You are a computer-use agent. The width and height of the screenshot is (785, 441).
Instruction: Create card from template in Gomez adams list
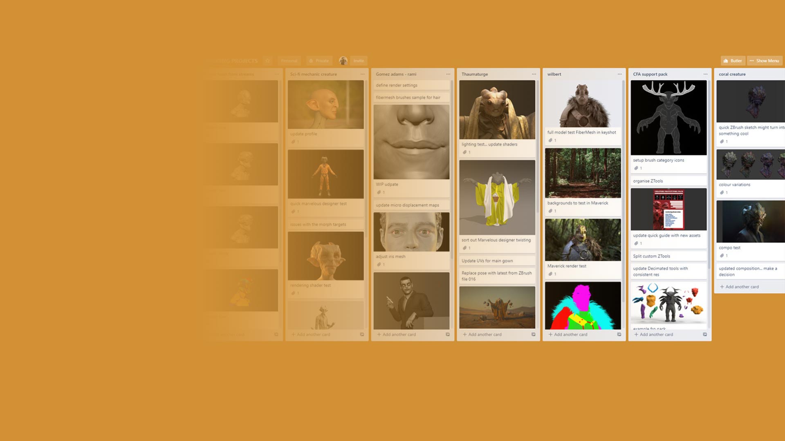[448, 334]
